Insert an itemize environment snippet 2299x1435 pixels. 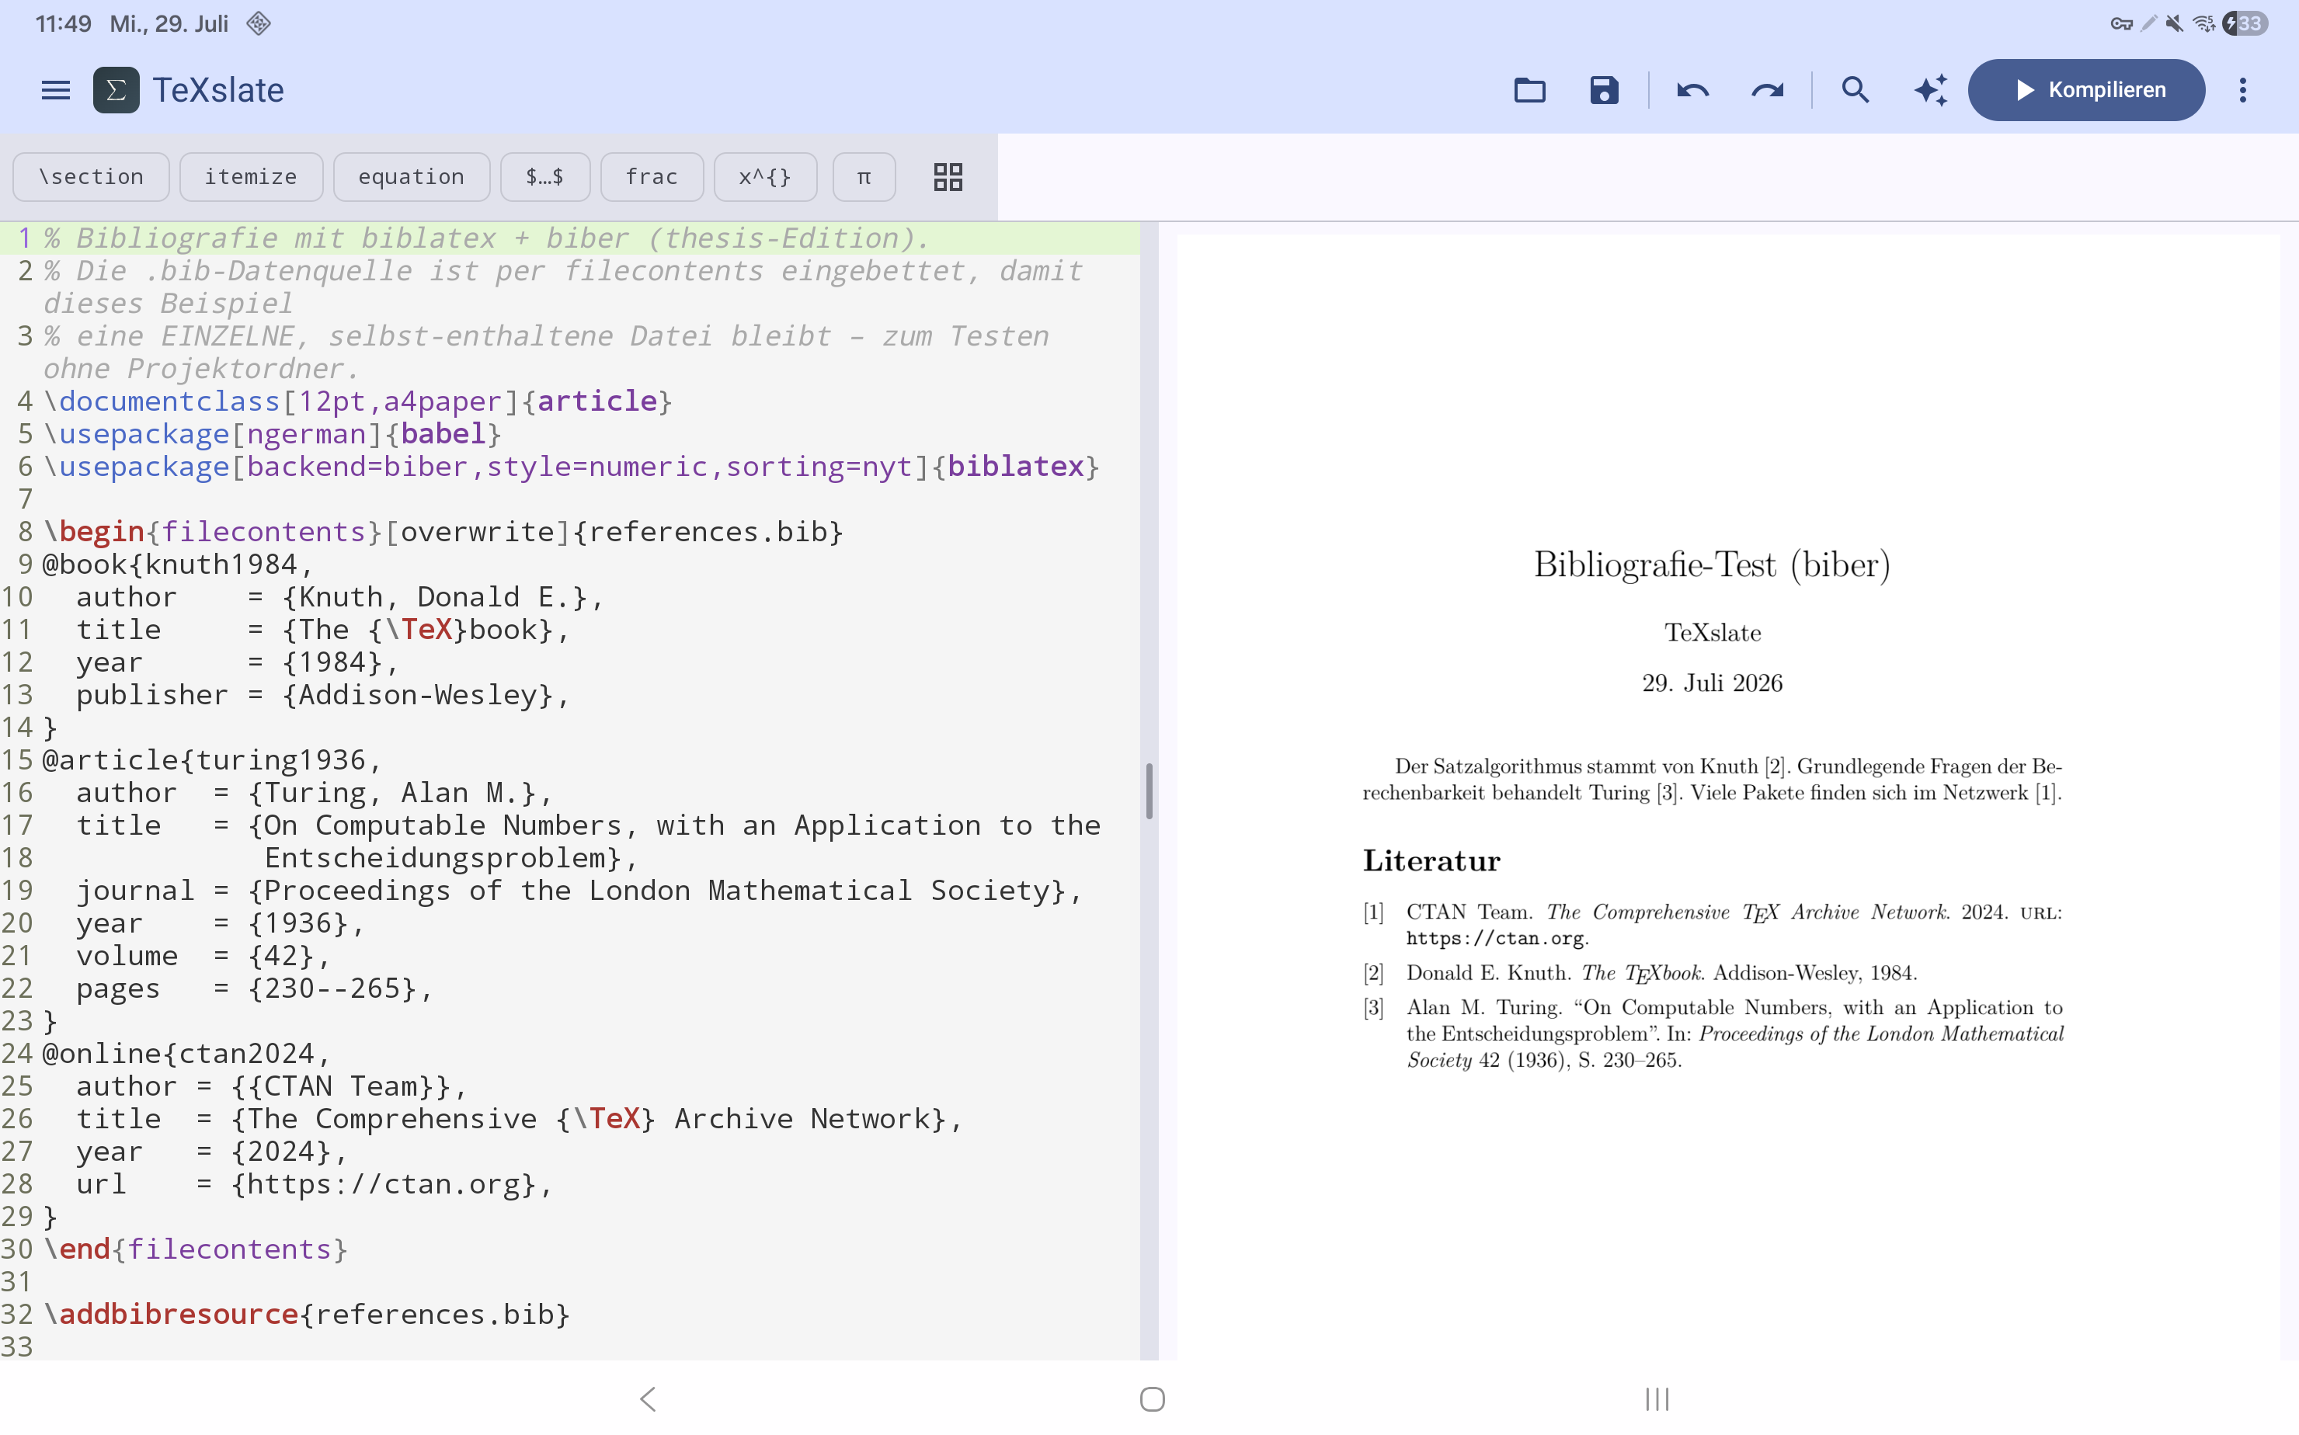[x=251, y=176]
